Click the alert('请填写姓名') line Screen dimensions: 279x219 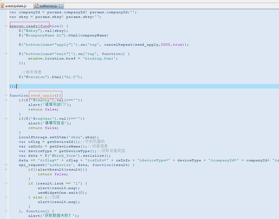tap(50, 123)
